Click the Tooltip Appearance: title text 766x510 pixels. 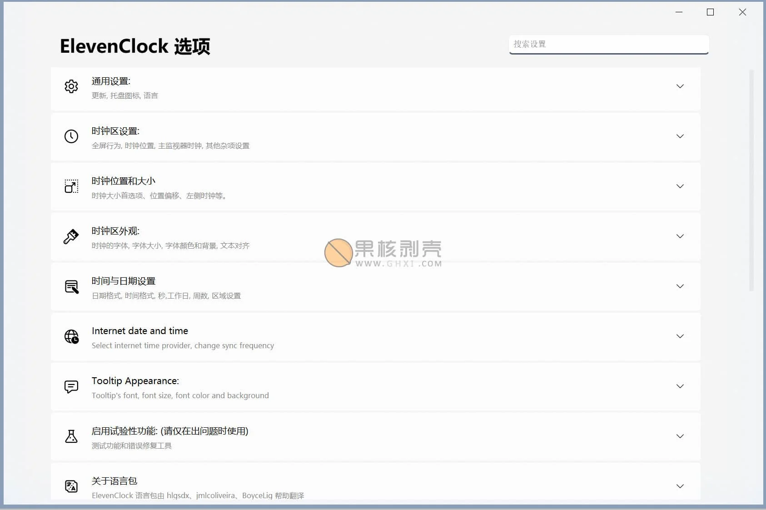pos(135,381)
